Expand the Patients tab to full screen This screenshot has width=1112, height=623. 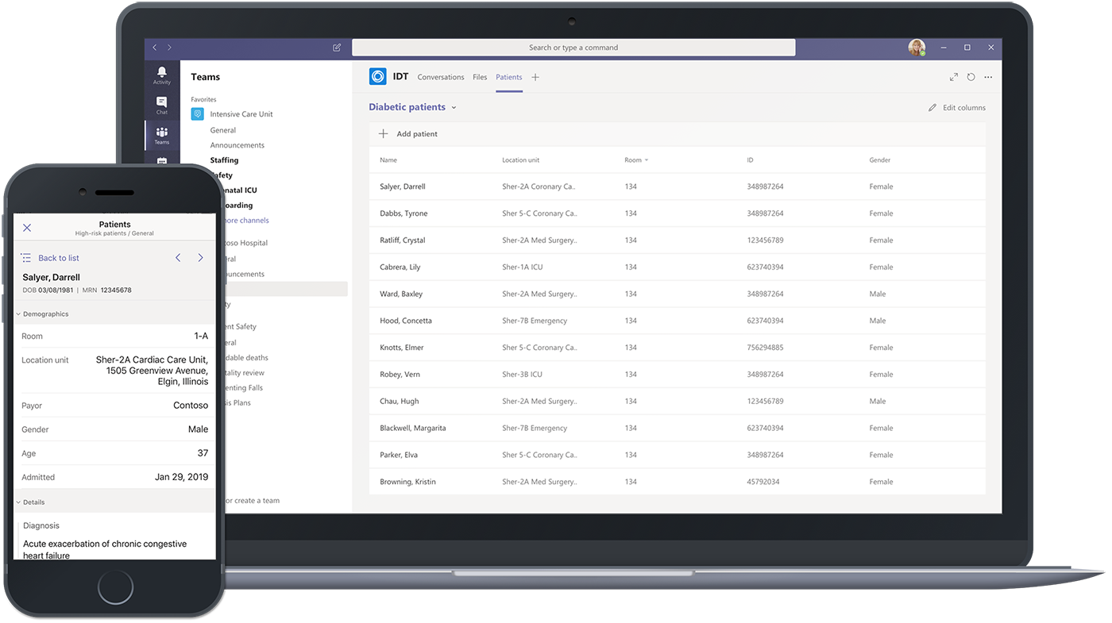coord(953,77)
